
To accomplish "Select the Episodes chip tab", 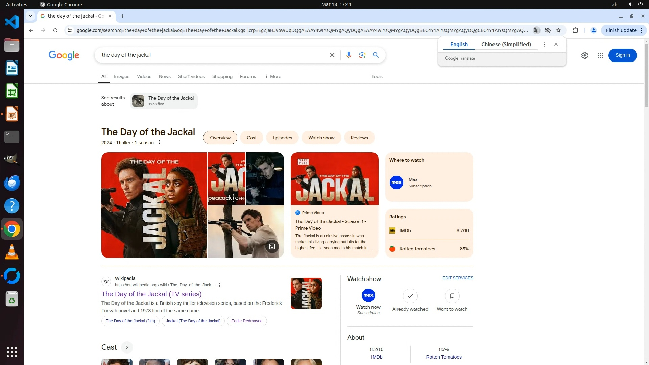I will tap(282, 138).
